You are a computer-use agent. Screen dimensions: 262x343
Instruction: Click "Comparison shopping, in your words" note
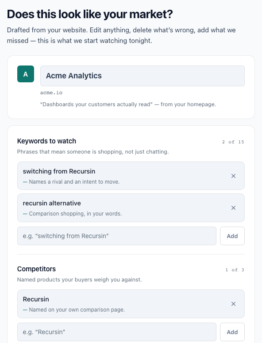pyautogui.click(x=73, y=214)
